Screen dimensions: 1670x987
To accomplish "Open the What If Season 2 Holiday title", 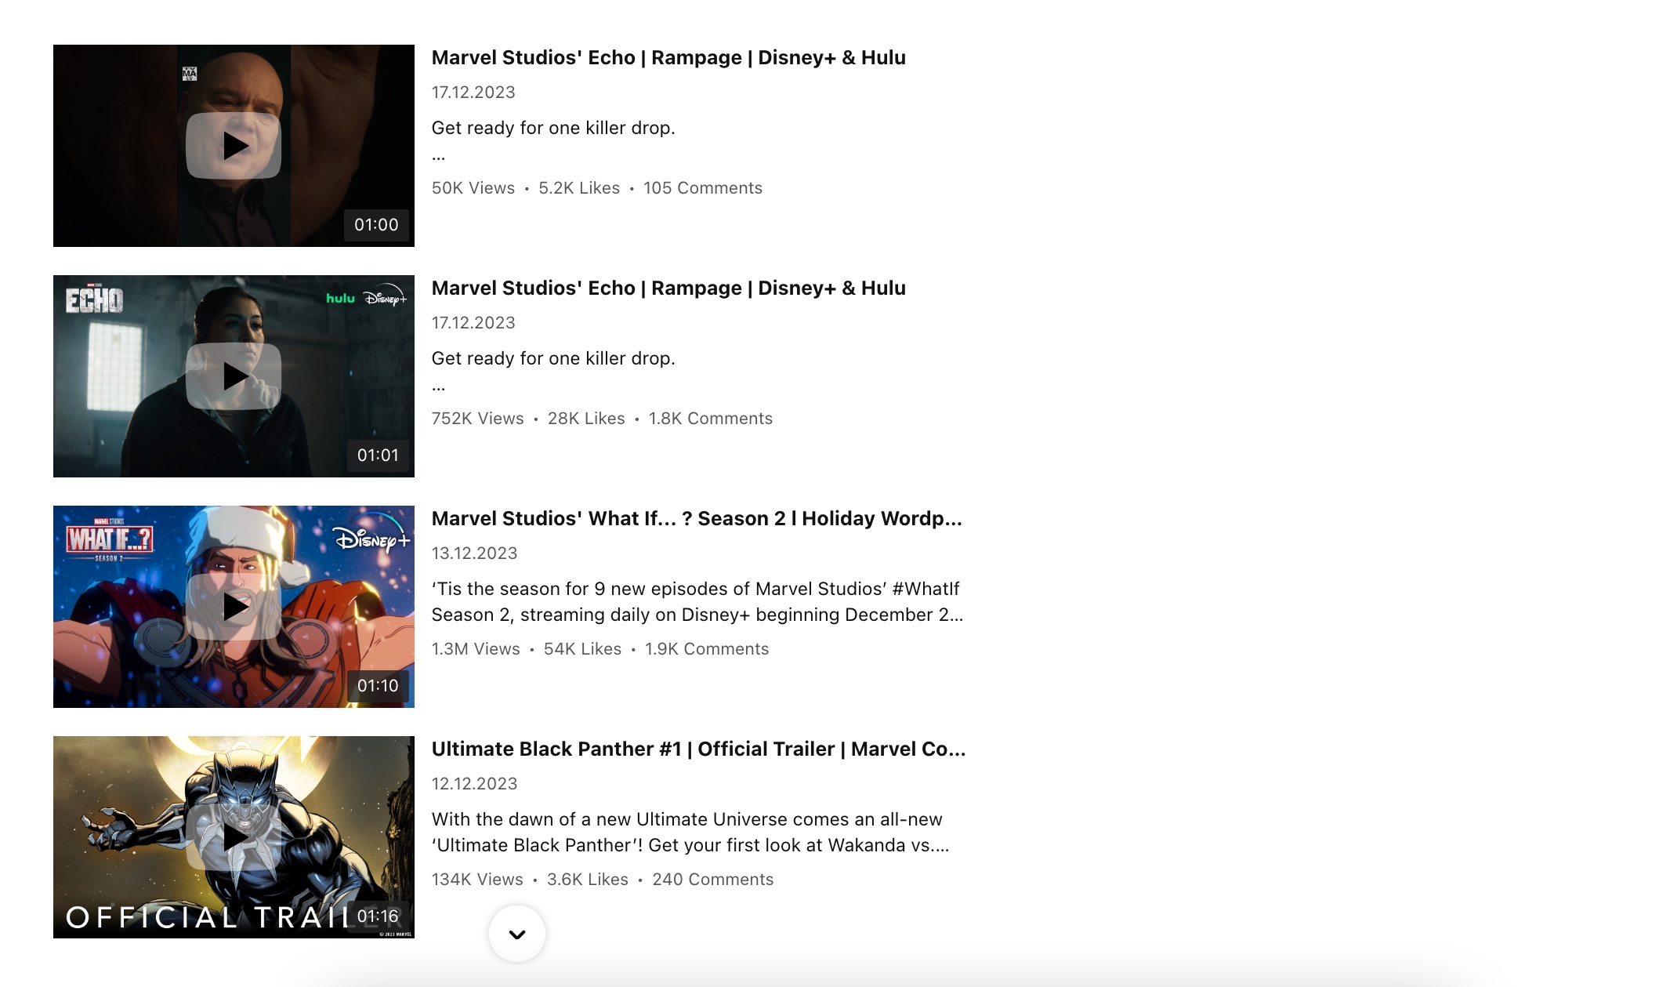I will tap(697, 518).
